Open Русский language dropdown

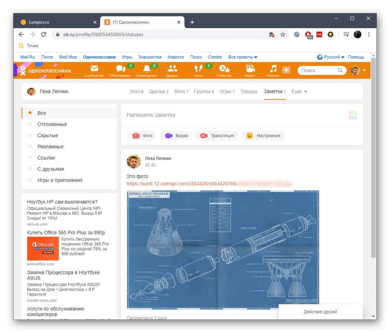[x=331, y=57]
